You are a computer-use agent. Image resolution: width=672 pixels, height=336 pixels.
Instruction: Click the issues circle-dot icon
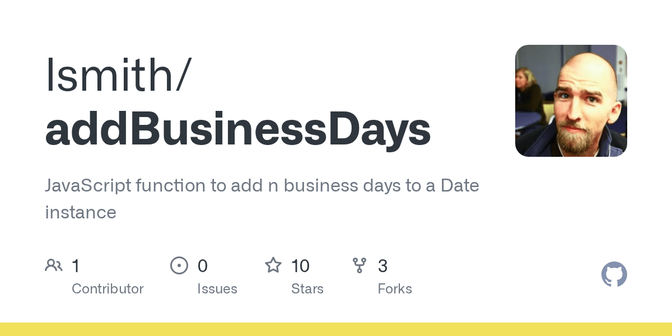click(x=179, y=265)
